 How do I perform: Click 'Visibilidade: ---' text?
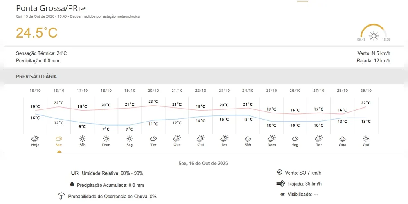tap(303, 194)
